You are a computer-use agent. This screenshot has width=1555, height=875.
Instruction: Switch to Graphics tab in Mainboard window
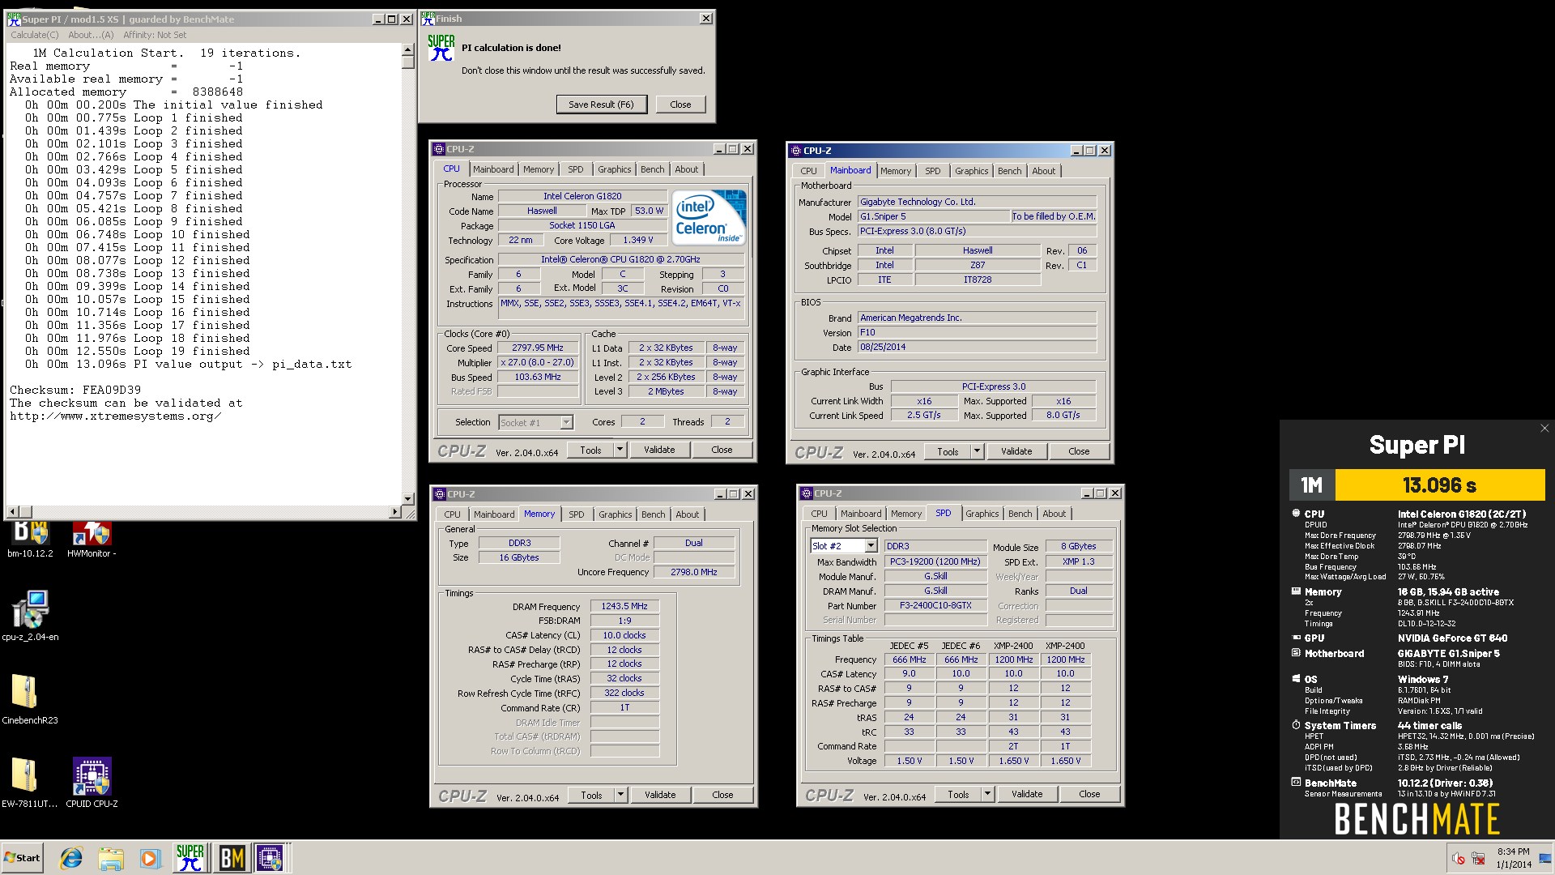[971, 171]
